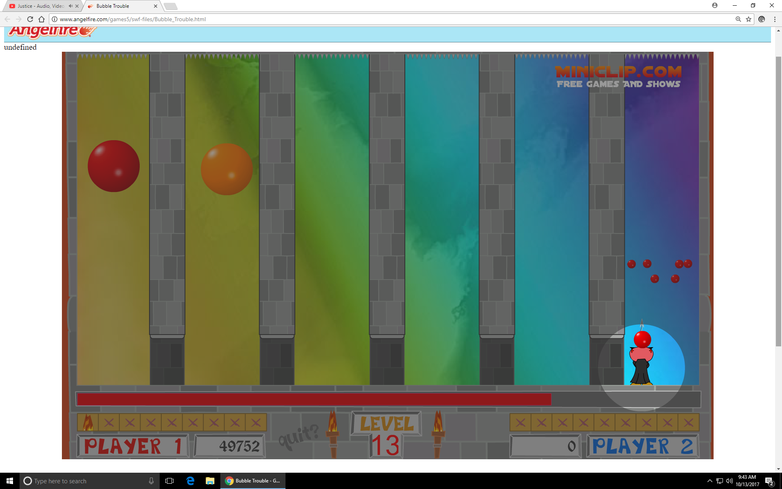Click the home icon in the toolbar
The image size is (782, 489).
[x=42, y=19]
